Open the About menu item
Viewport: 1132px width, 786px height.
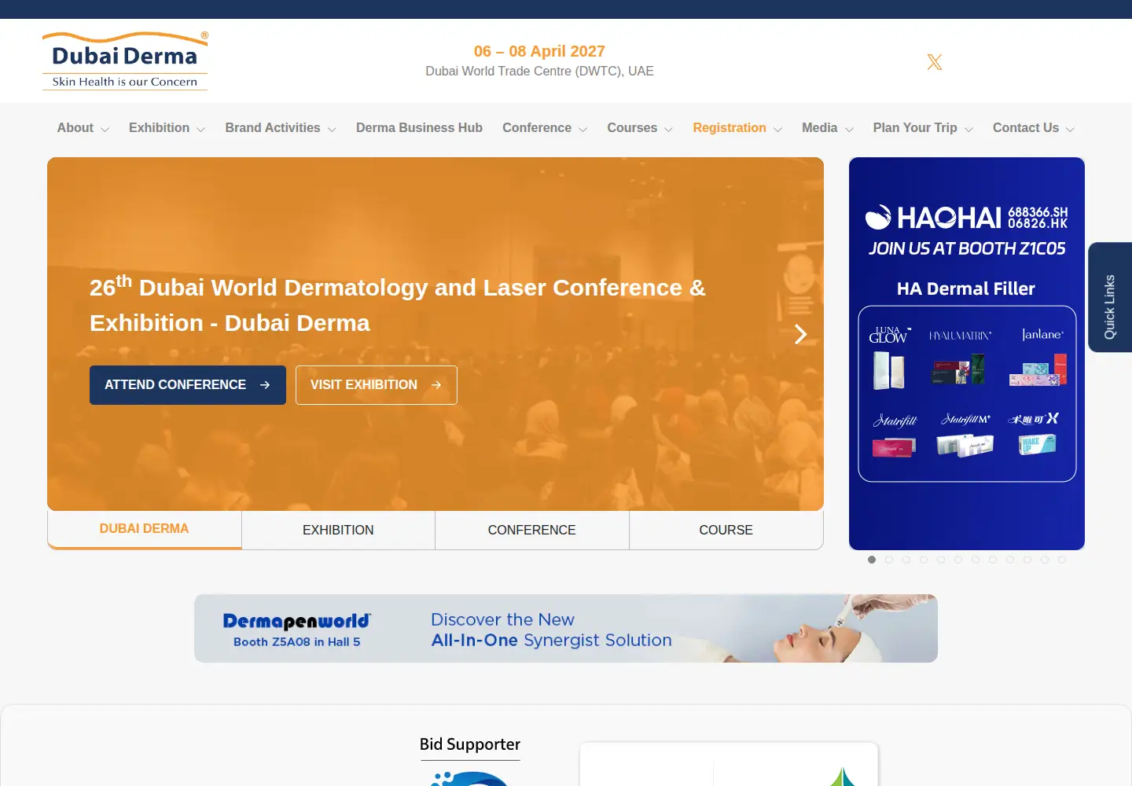click(x=75, y=128)
